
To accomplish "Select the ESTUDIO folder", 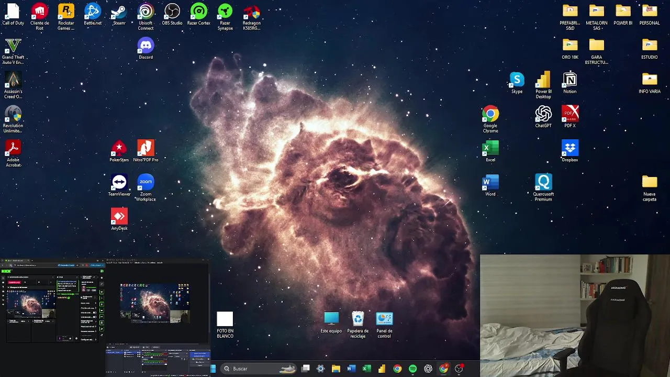I will coord(650,49).
